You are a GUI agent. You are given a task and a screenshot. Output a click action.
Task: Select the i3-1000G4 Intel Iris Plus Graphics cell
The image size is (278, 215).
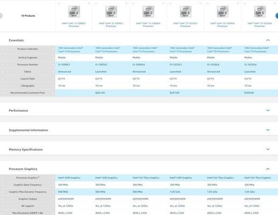click(x=146, y=178)
